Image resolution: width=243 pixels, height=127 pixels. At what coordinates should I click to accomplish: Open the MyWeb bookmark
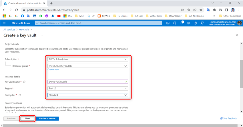104,16
